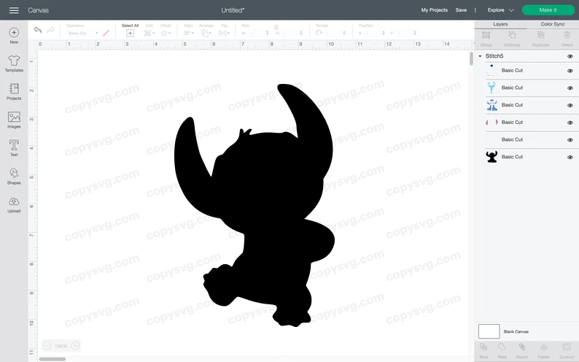Hide the light blue antenna Basic Cut layer
579x362 pixels.
point(570,88)
